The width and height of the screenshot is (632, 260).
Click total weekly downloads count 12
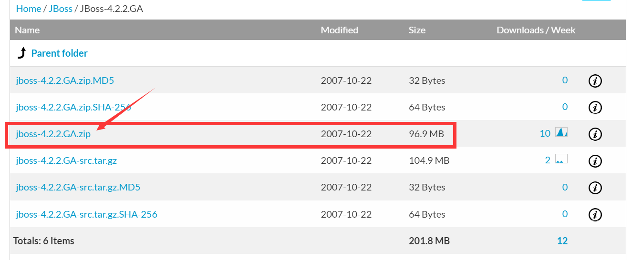562,241
